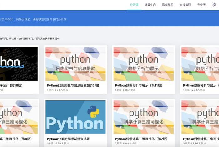The height and width of the screenshot is (147, 219).
Task: Open the 第11期 数据分析与展示 course thumbnail
Action: 143,64
